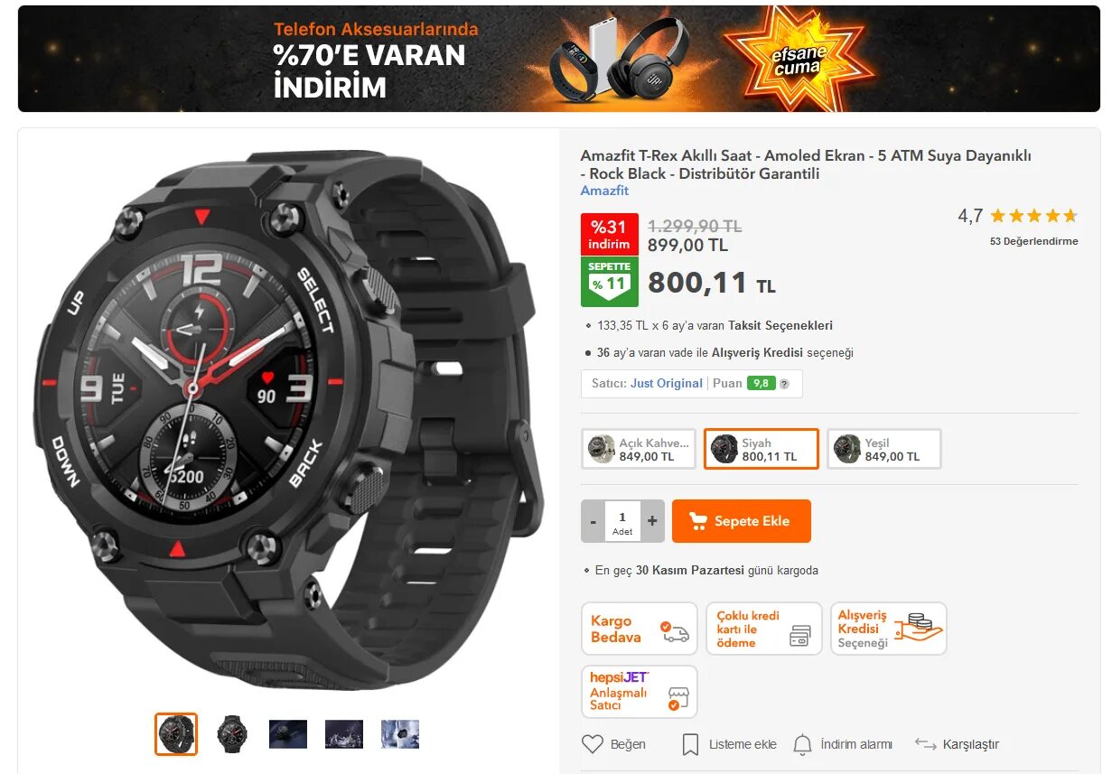Open the Amazfit brand link
Viewport: 1112px width, 774px height.
click(604, 191)
